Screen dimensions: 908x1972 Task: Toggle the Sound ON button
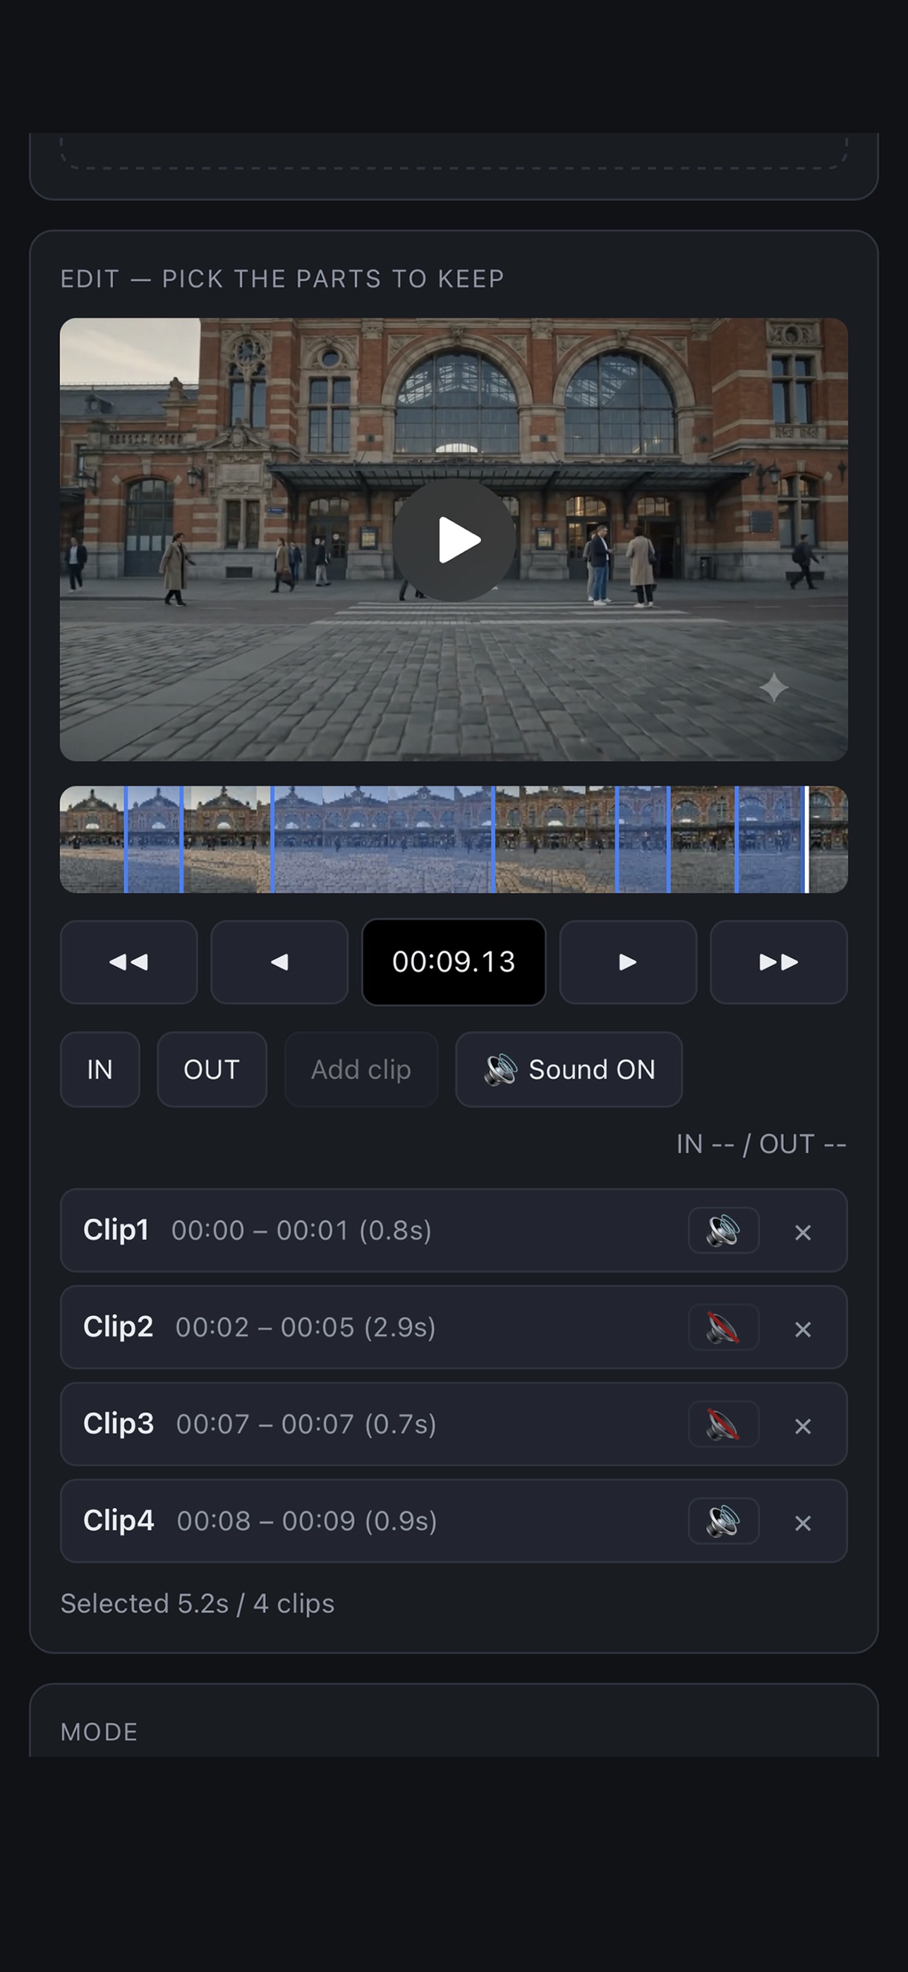pyautogui.click(x=569, y=1069)
